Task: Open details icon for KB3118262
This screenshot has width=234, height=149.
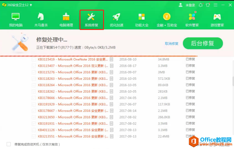Action: (111, 91)
